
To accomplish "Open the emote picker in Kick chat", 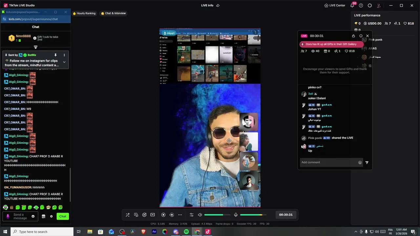I will [x=33, y=216].
